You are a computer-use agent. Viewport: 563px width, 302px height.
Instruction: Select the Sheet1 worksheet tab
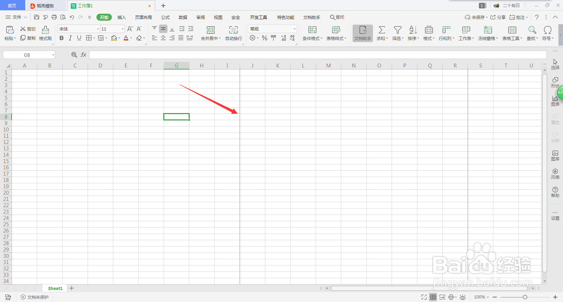coord(55,288)
